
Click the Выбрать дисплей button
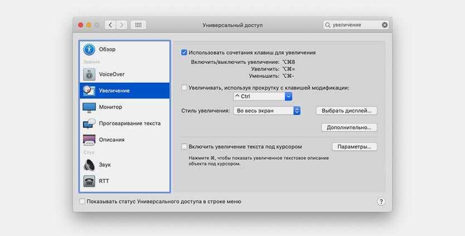point(346,111)
